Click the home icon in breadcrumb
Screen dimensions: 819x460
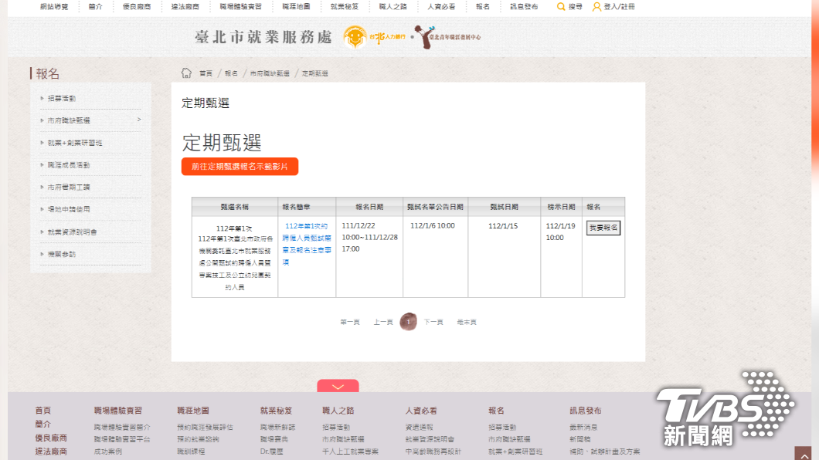coord(186,73)
